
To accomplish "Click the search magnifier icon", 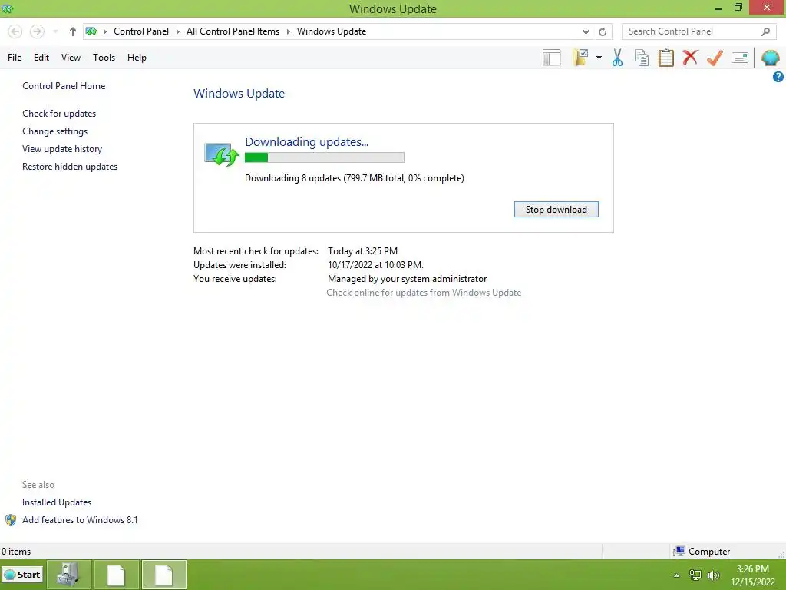I will tap(765, 31).
